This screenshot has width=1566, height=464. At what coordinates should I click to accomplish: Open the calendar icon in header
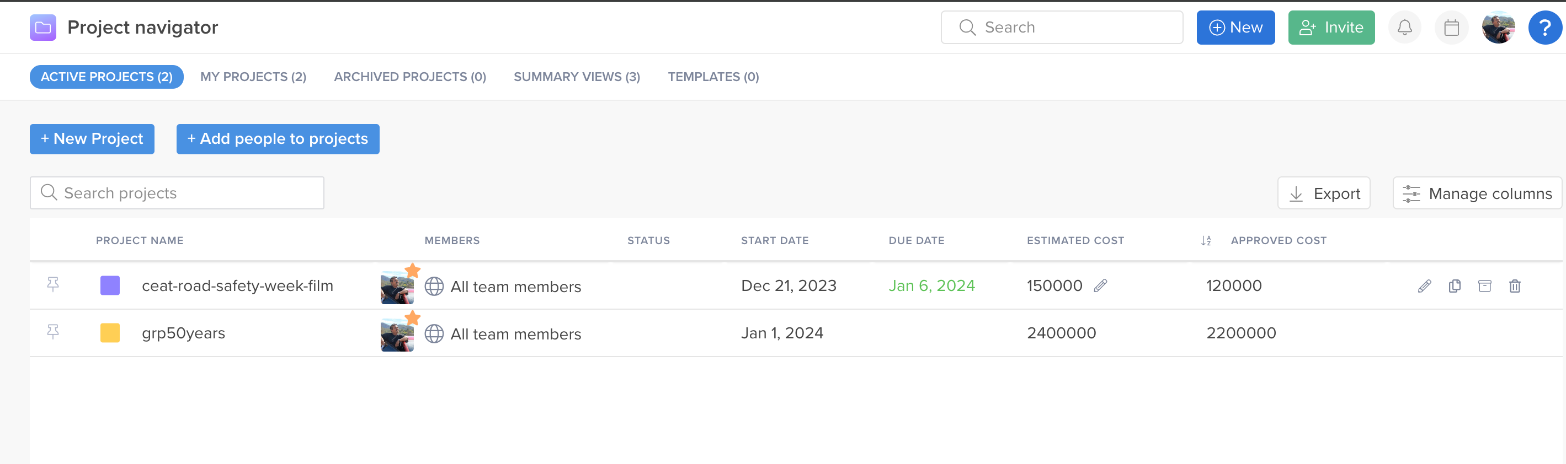[x=1451, y=28]
